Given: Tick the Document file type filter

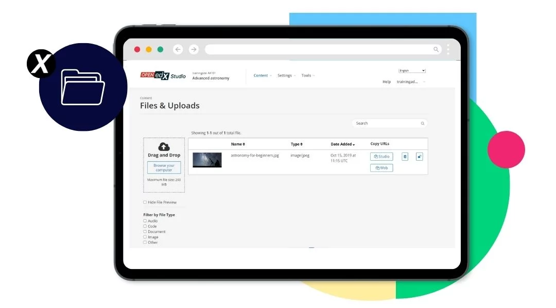Looking at the screenshot, I should coord(145,232).
